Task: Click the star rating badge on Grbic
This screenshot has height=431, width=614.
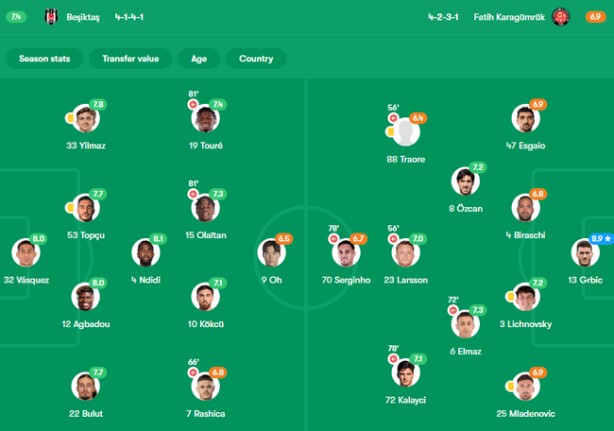Action: 601,238
